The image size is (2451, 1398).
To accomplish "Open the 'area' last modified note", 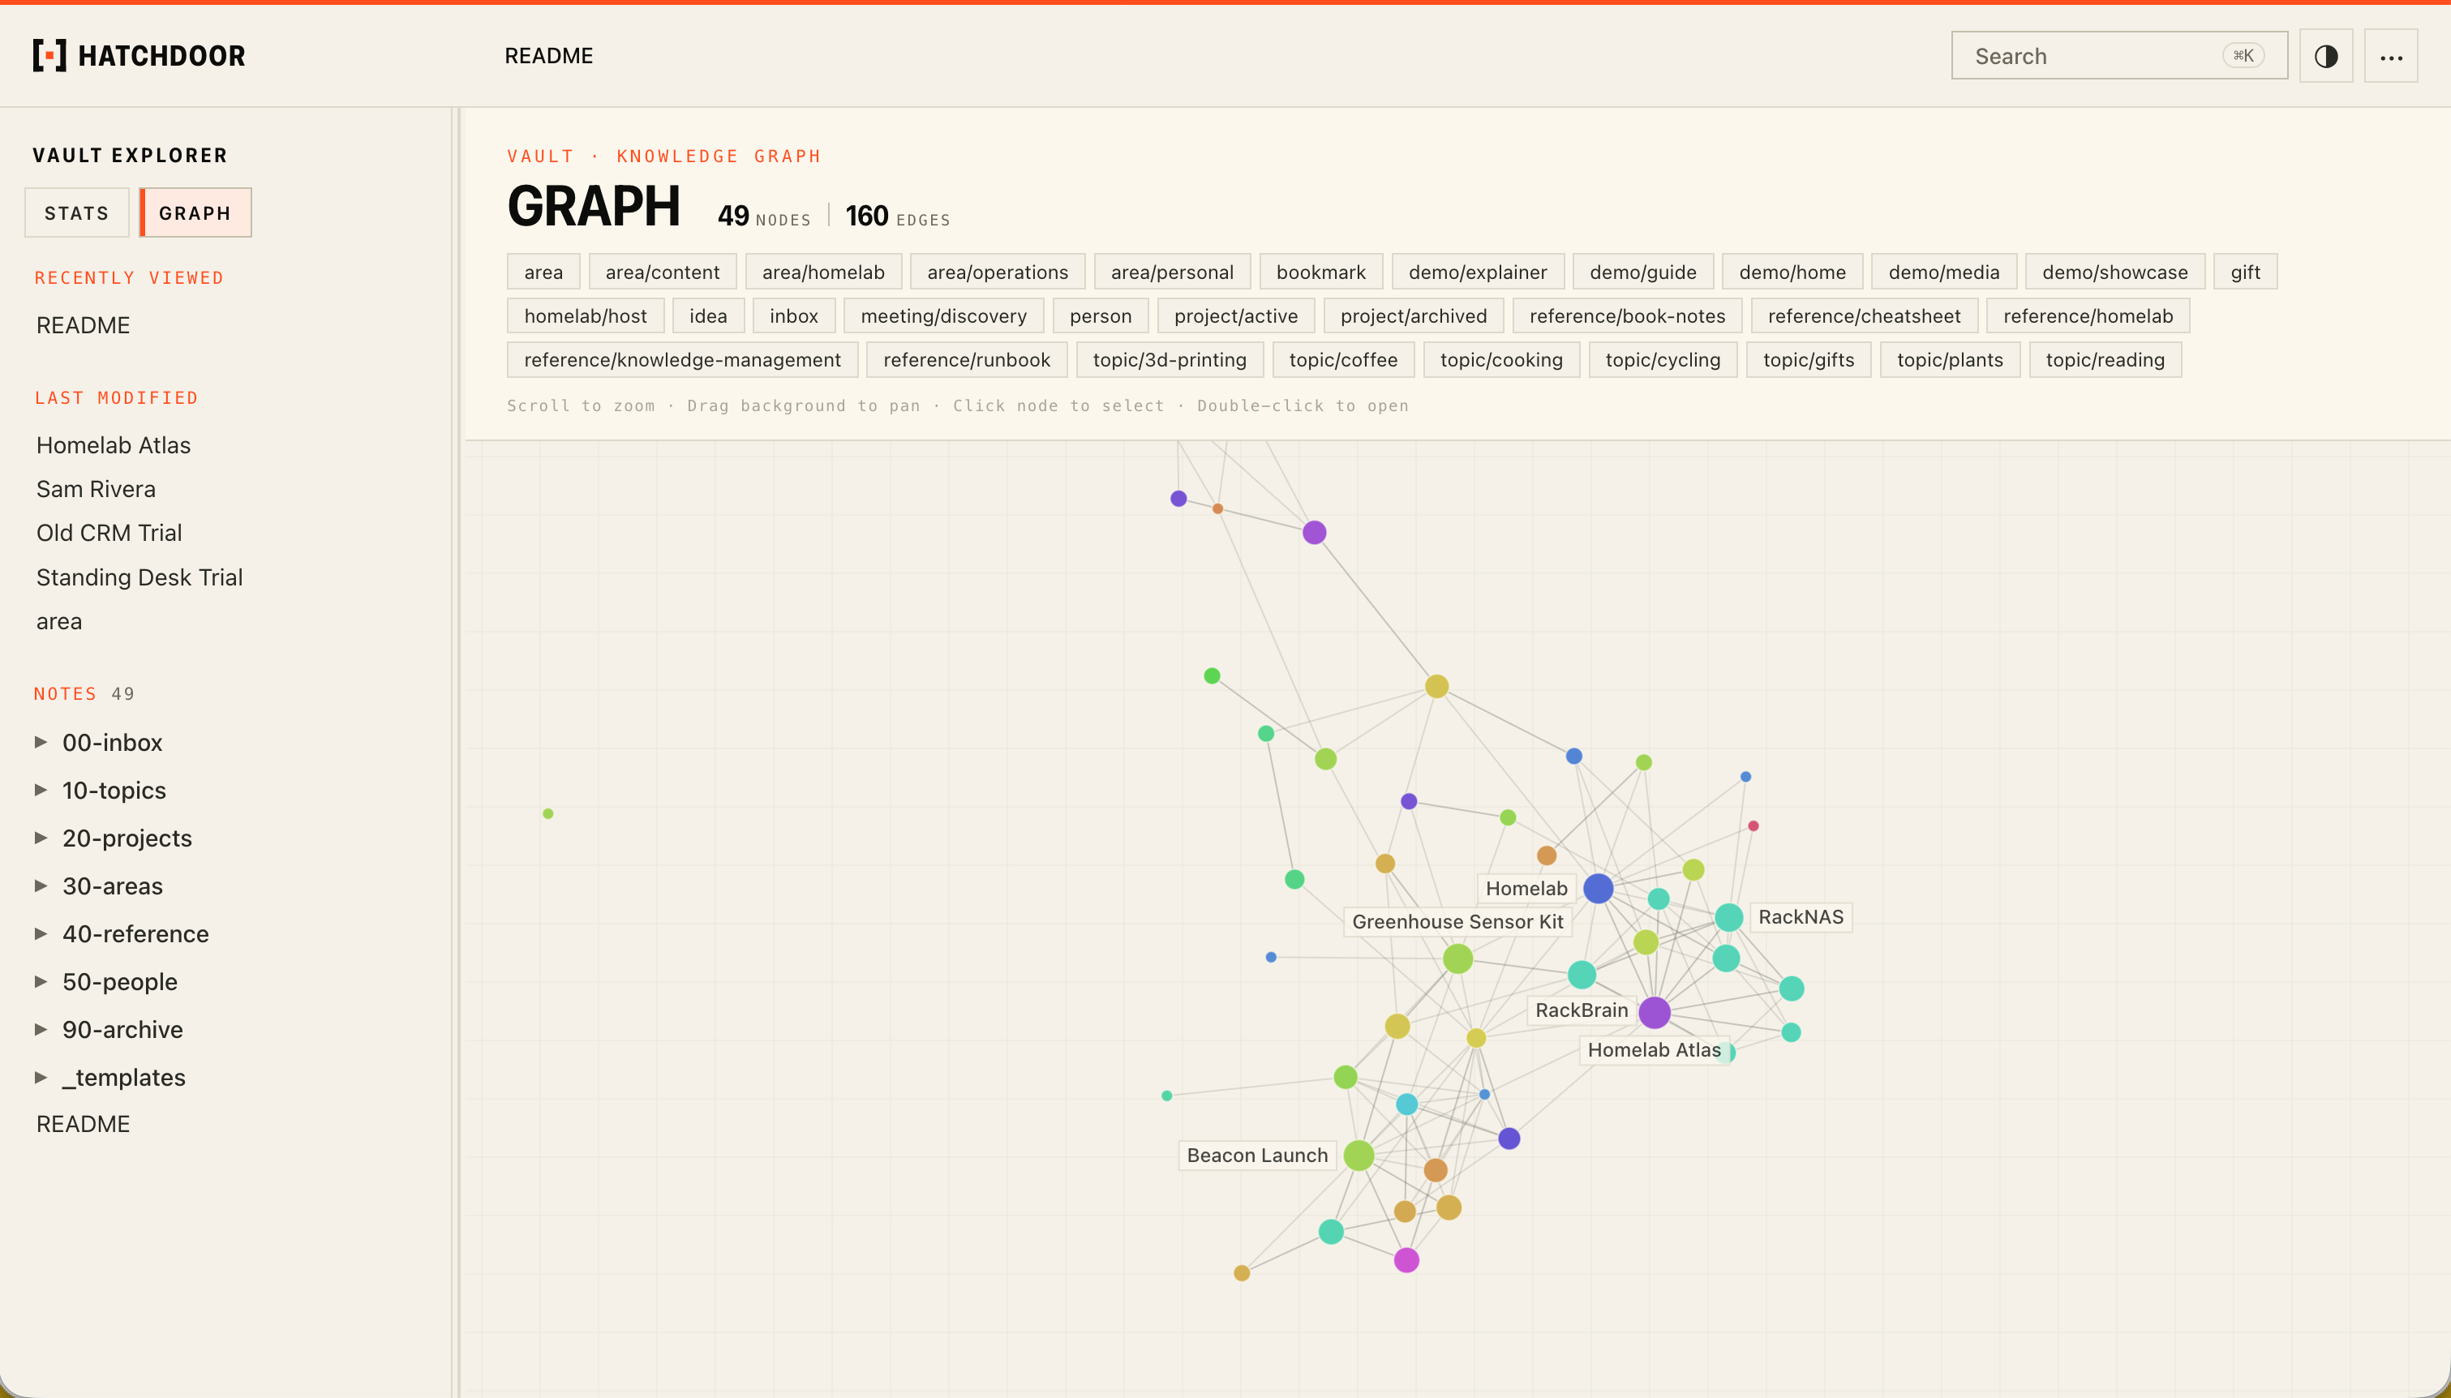I will pyautogui.click(x=59, y=621).
